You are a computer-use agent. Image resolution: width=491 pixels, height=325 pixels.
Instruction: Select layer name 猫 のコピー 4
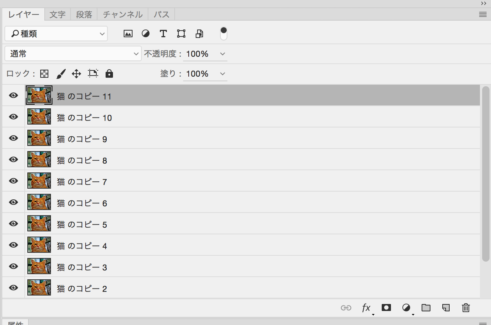point(82,246)
